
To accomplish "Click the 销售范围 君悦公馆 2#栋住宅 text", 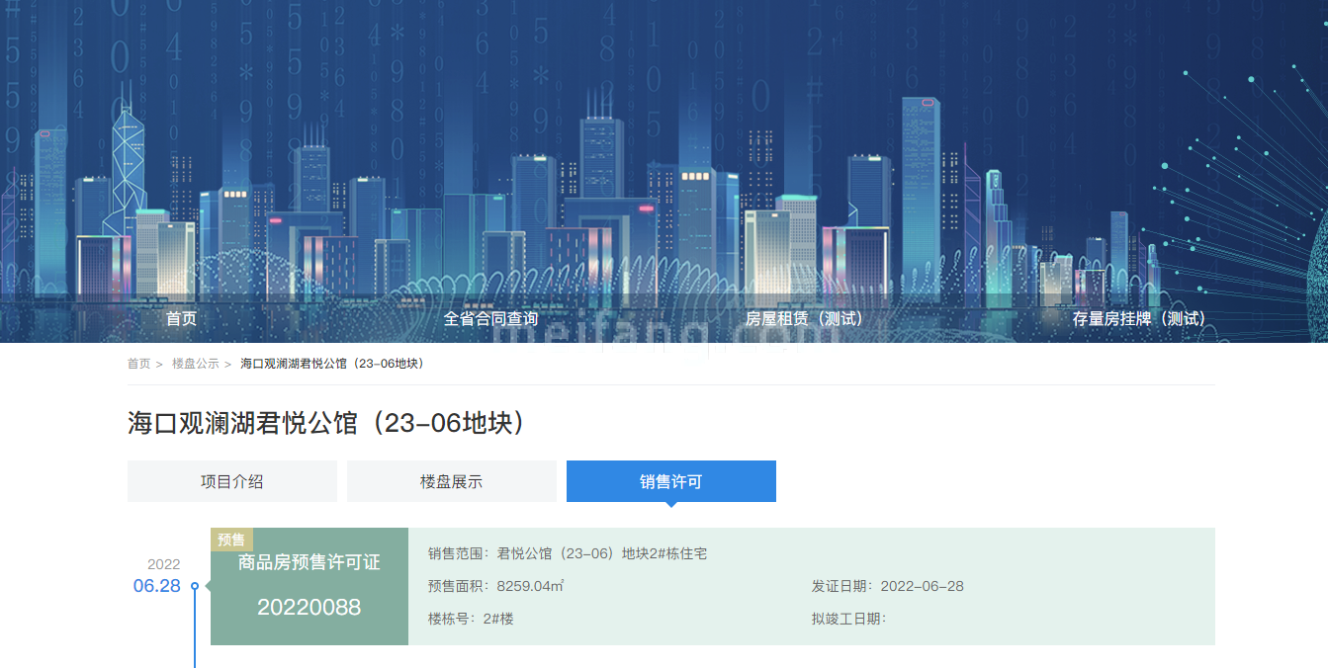I will point(568,554).
